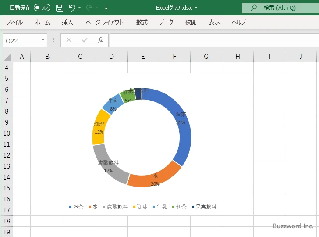This screenshot has width=319, height=237.
Task: Open the Excelグラフ.xlsx file name dropdown
Action: [x=196, y=8]
